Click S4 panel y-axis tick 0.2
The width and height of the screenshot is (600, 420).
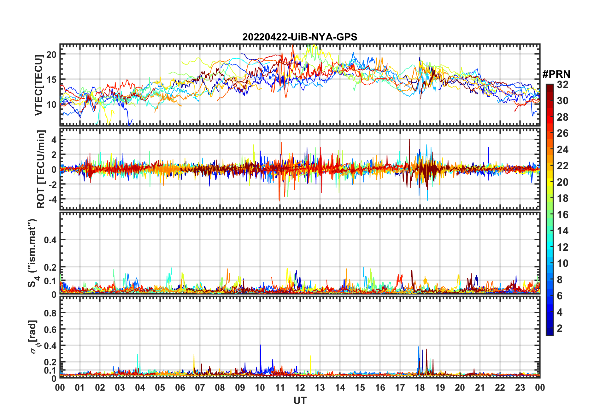point(50,267)
